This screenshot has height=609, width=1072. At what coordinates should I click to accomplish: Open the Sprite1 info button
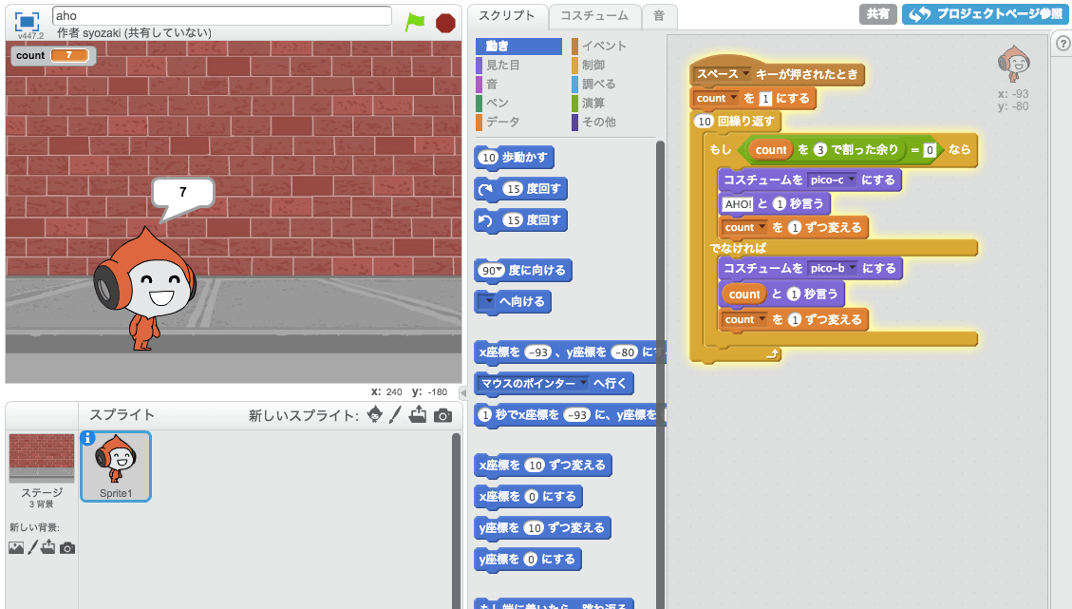point(87,439)
